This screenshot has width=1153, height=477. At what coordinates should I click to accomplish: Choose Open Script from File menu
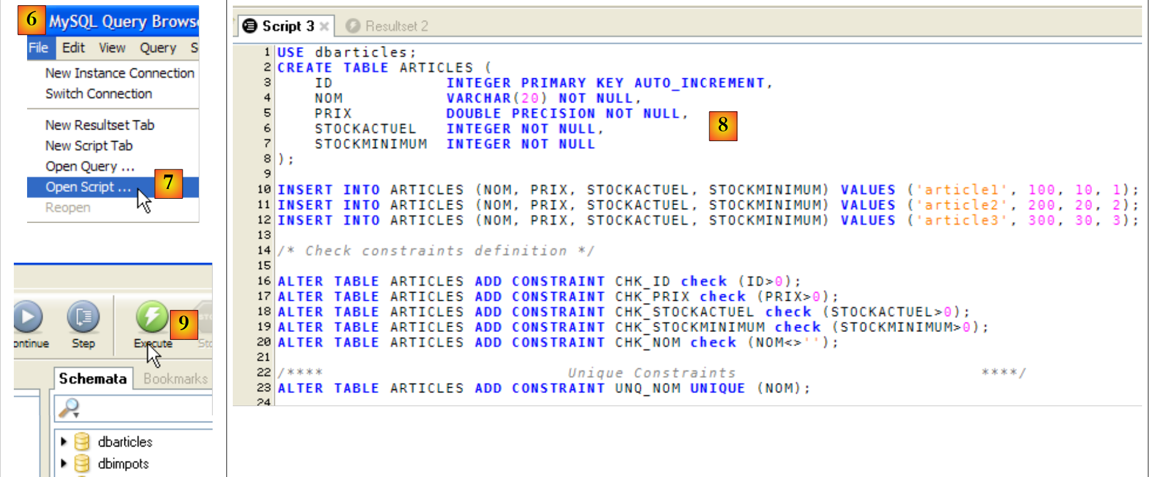coord(88,187)
